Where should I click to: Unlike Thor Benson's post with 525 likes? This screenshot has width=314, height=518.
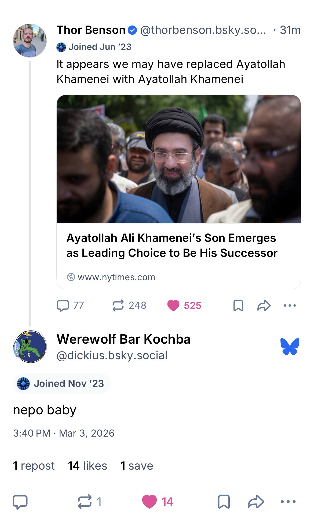point(173,305)
